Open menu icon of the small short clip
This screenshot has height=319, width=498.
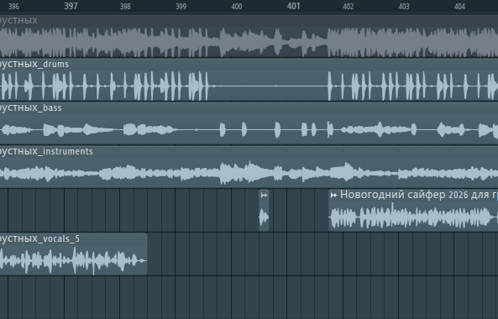(x=264, y=196)
